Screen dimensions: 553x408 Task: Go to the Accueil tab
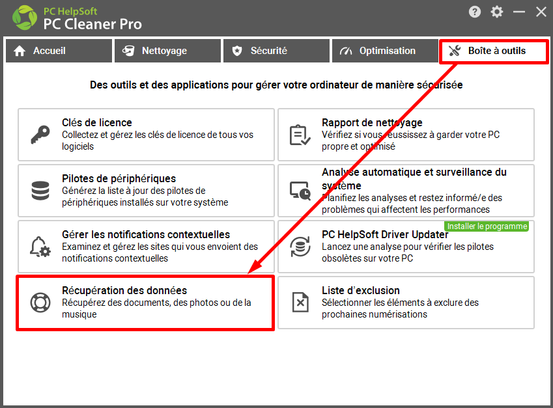point(59,51)
